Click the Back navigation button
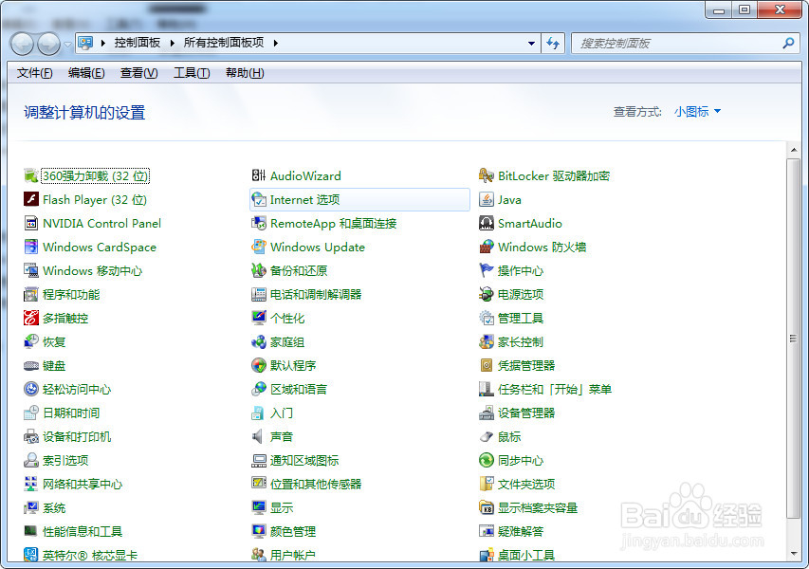The height and width of the screenshot is (569, 809). (x=22, y=44)
